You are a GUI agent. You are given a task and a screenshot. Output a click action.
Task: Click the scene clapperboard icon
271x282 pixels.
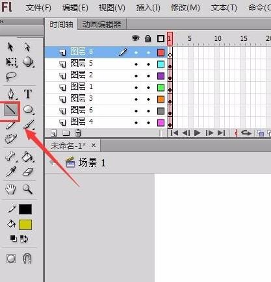point(70,162)
